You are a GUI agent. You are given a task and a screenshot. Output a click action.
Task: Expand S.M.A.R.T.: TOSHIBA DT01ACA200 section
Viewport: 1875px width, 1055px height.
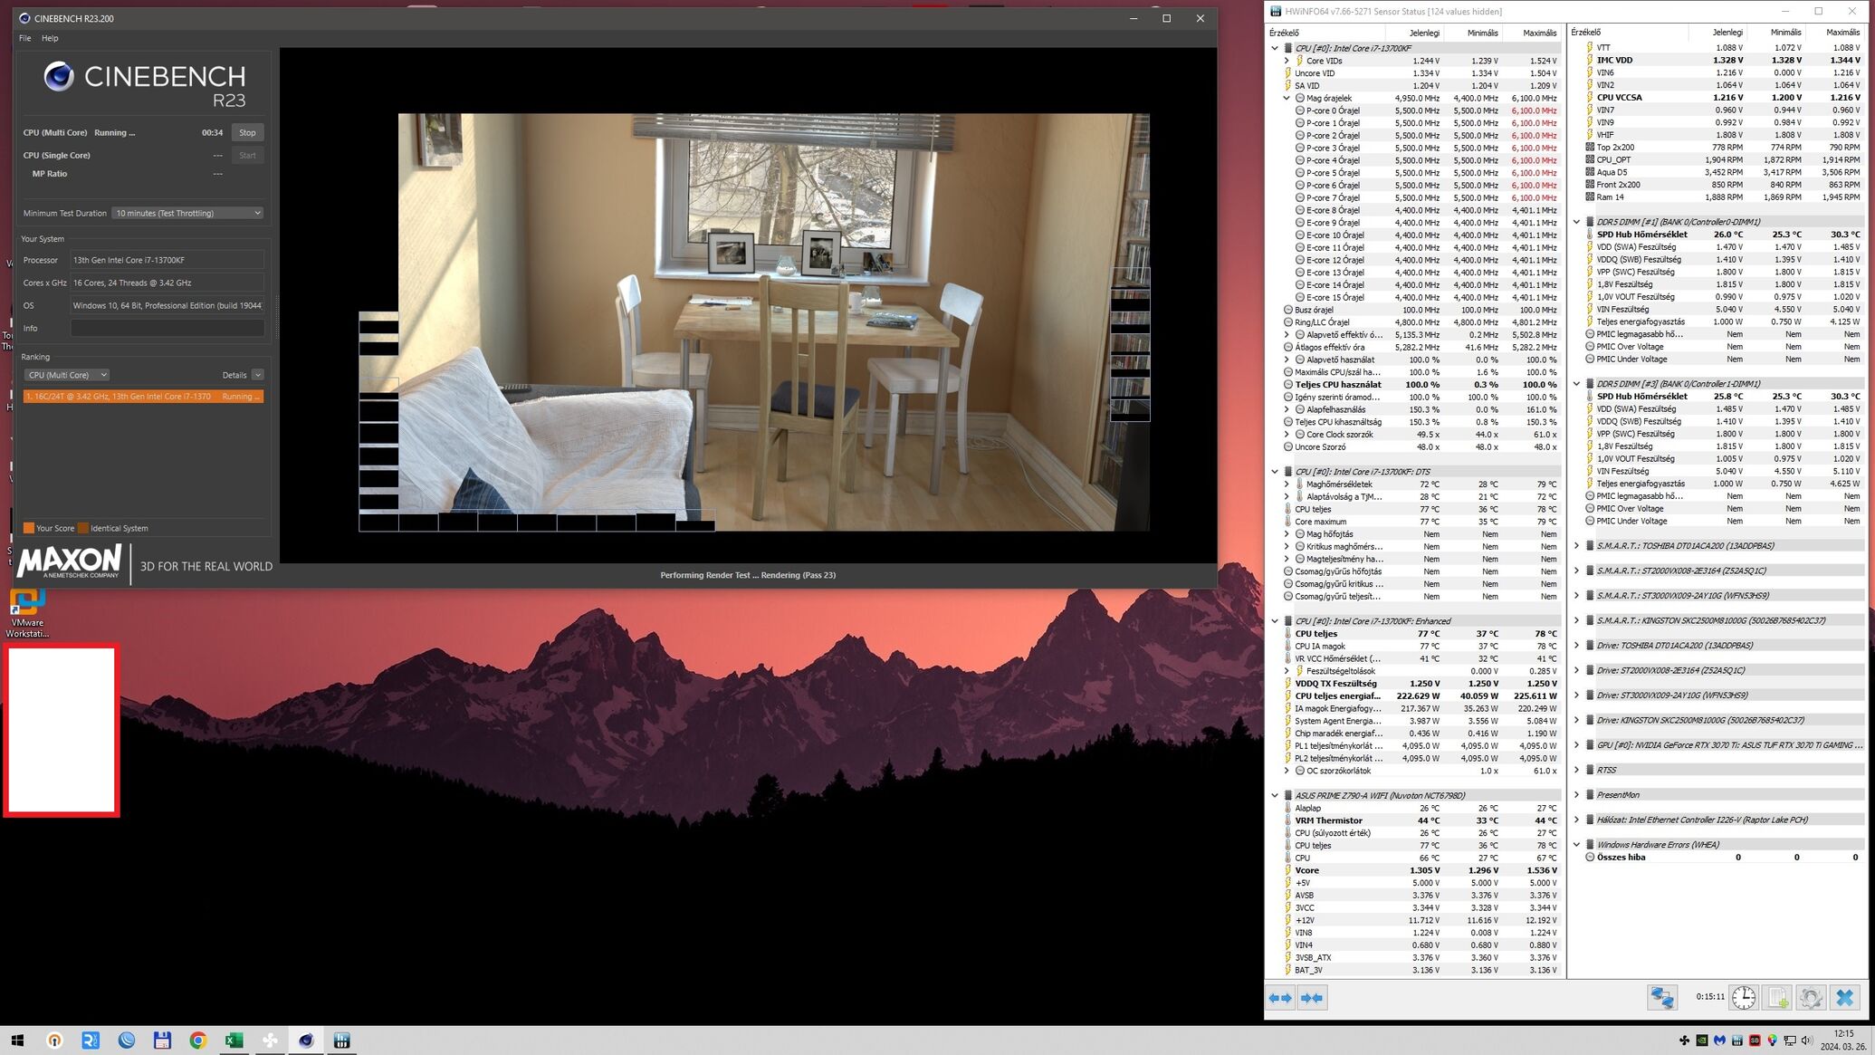click(x=1576, y=546)
